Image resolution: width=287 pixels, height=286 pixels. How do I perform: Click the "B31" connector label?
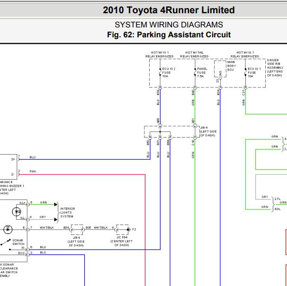[x=158, y=143]
